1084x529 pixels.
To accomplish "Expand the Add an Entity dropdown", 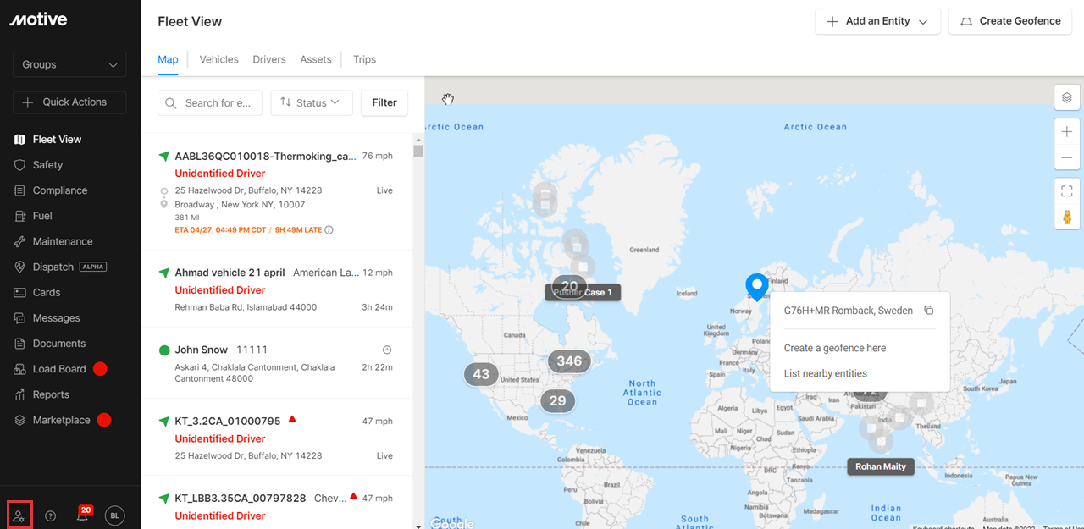I will coord(877,21).
